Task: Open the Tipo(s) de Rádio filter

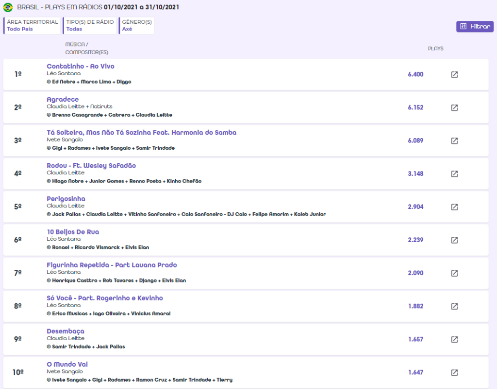Action: [90, 26]
